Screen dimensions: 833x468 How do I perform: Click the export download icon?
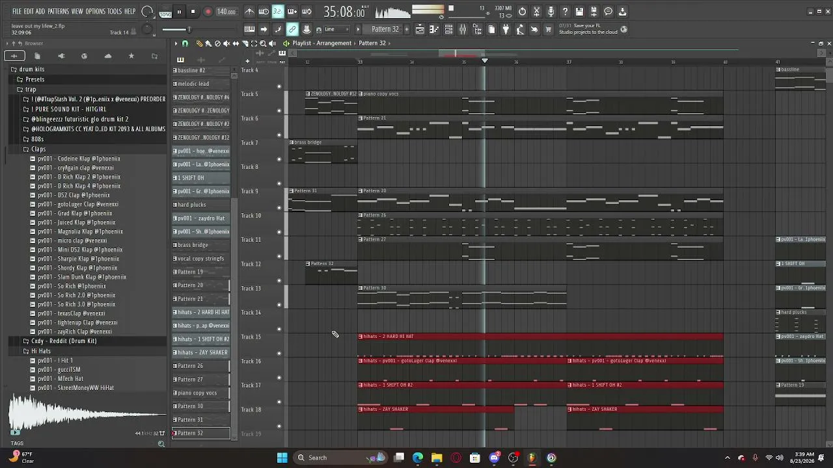622,12
